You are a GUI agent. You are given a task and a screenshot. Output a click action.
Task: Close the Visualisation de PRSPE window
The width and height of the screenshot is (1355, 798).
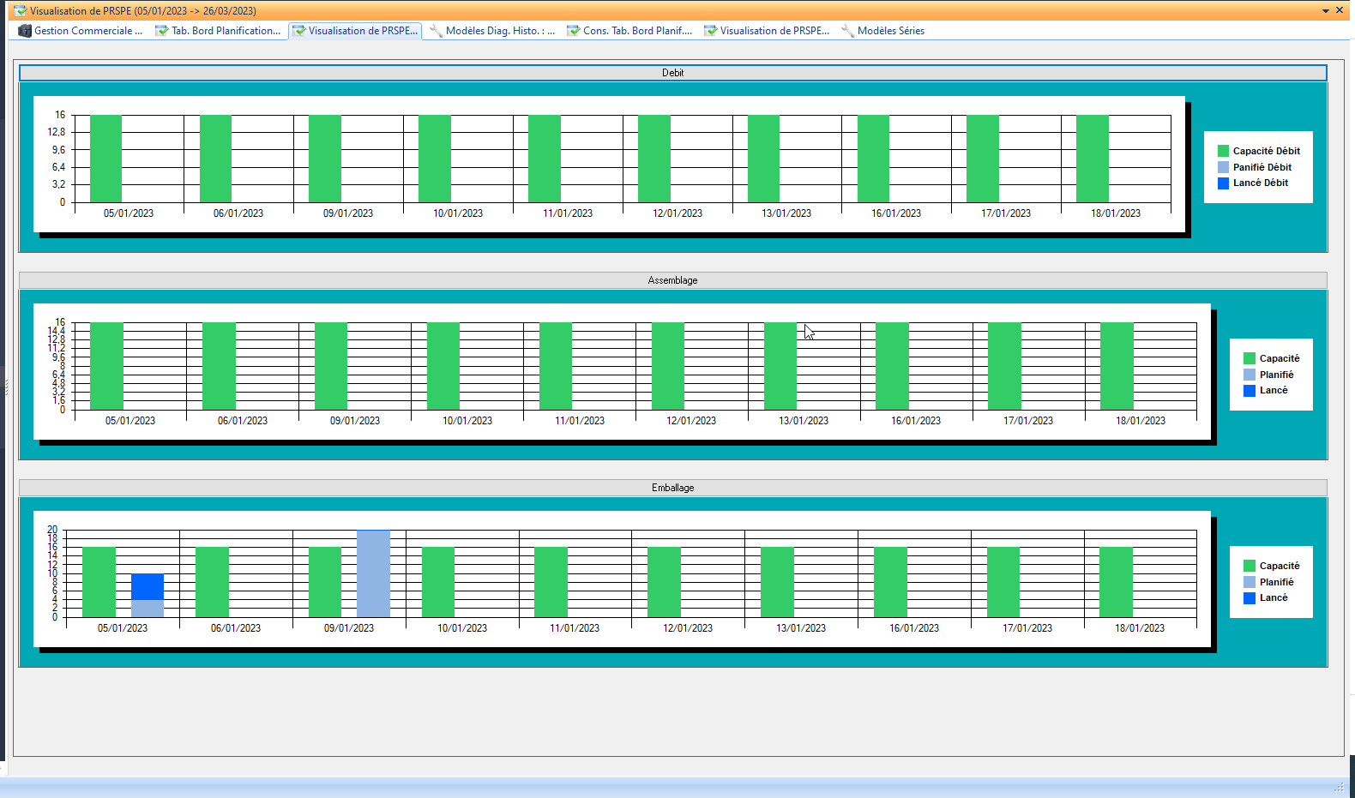[x=1340, y=10]
